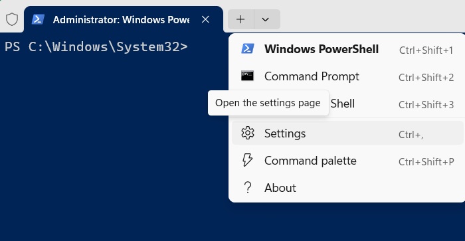
Task: Click the shield icon left of the tab
Action: [12, 19]
